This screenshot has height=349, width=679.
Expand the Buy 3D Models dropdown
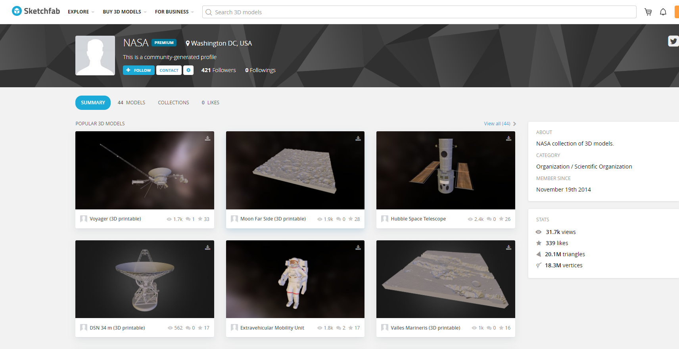pyautogui.click(x=125, y=12)
